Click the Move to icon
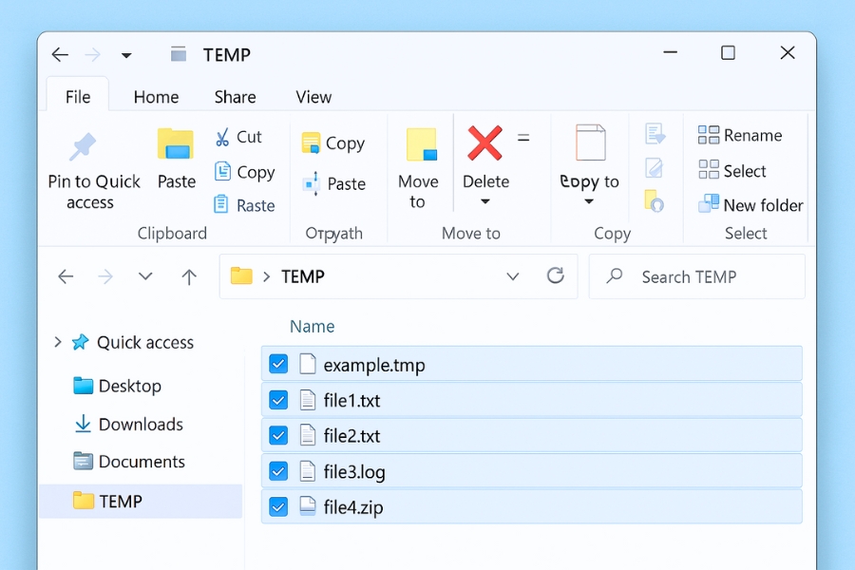855x570 pixels. (421, 144)
